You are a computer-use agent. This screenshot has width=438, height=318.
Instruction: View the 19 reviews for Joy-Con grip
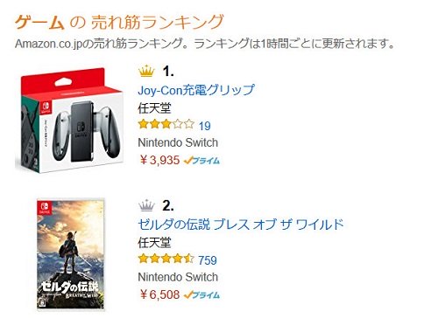(205, 126)
